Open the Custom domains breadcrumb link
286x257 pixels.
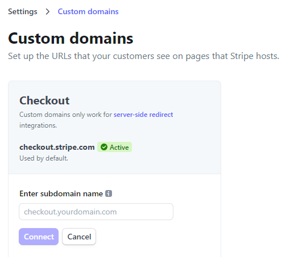pyautogui.click(x=88, y=11)
